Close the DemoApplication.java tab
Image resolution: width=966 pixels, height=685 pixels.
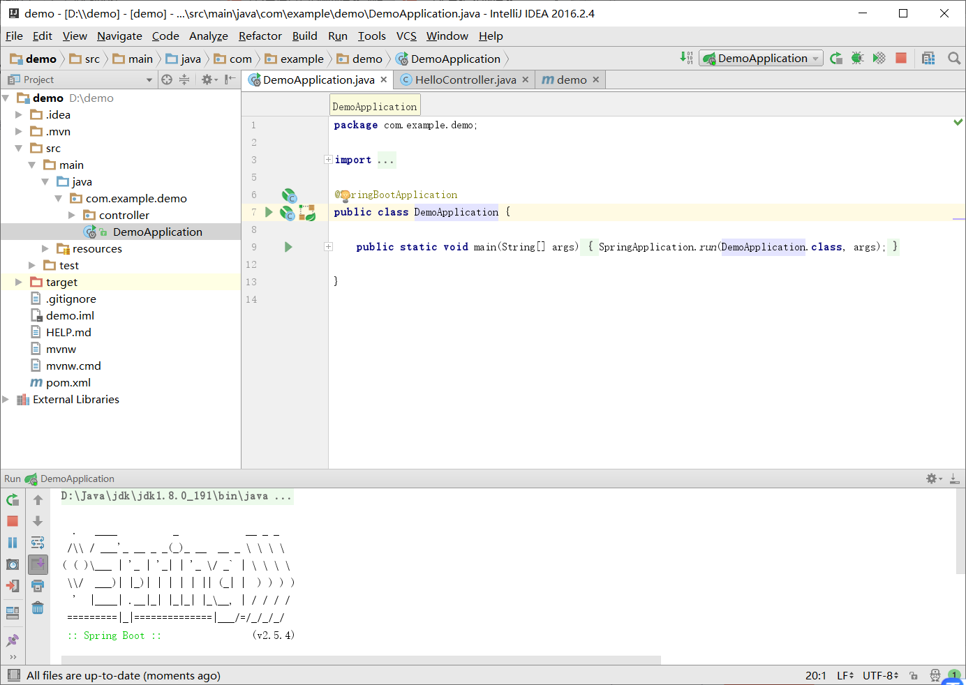(384, 80)
